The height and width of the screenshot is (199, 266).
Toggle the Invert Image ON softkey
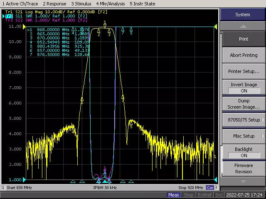click(244, 87)
